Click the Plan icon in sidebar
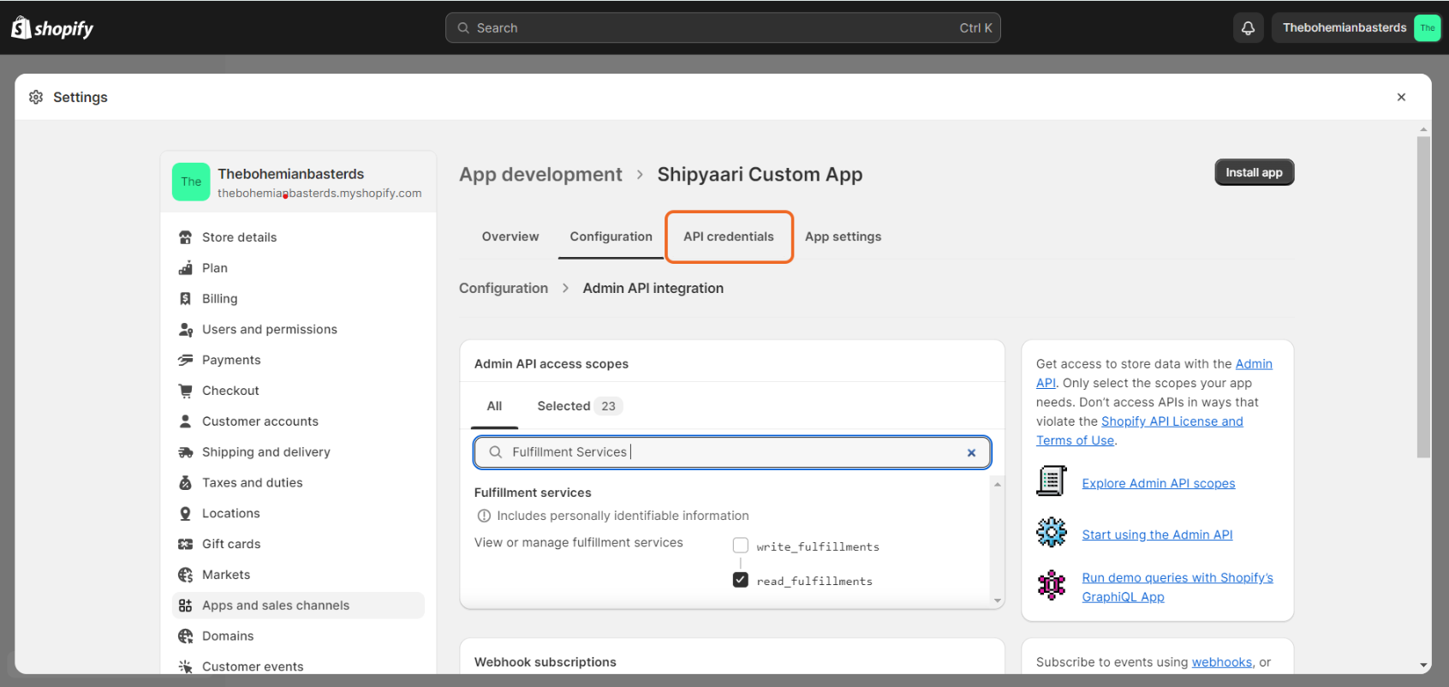1449x687 pixels. [x=185, y=268]
